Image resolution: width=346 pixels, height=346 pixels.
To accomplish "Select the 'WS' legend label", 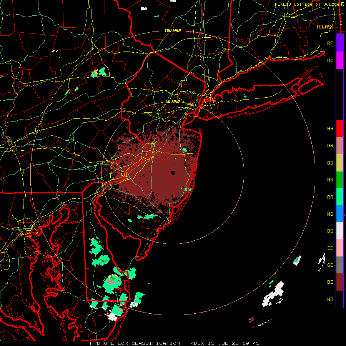I will point(330,214).
